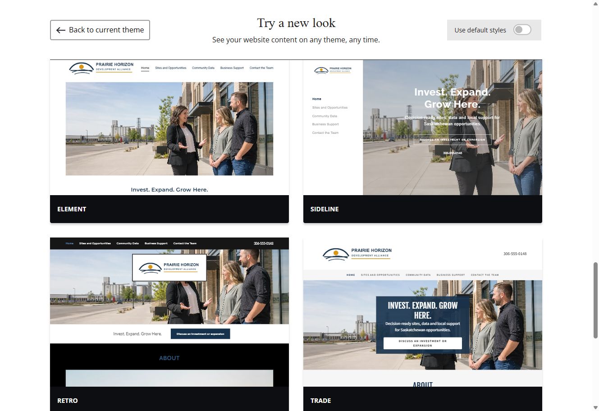This screenshot has height=411, width=599.
Task: Click the TRADE theme label
Action: click(320, 401)
